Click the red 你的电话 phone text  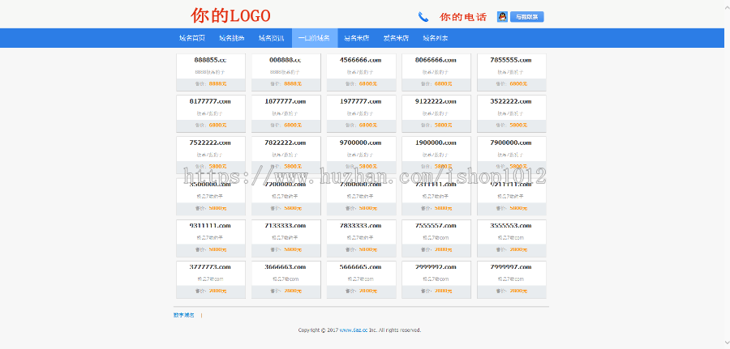click(x=463, y=17)
